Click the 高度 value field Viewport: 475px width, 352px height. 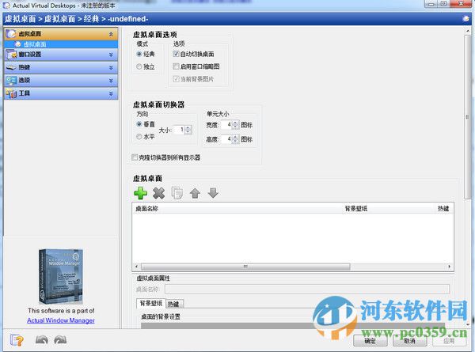pyautogui.click(x=226, y=139)
